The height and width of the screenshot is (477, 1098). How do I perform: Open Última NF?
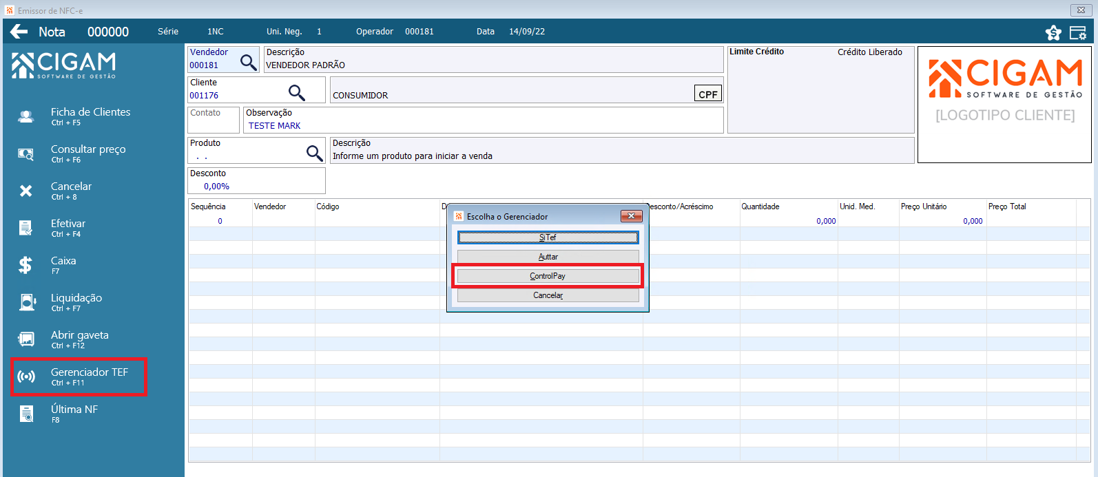click(76, 414)
